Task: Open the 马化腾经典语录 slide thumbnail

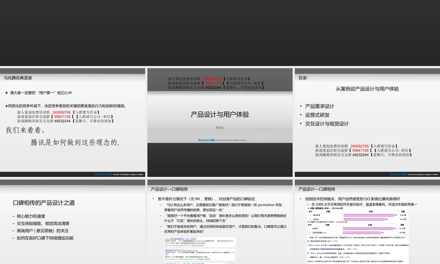Action: 73,122
